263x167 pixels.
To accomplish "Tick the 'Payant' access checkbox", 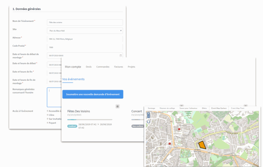I will [48, 123].
